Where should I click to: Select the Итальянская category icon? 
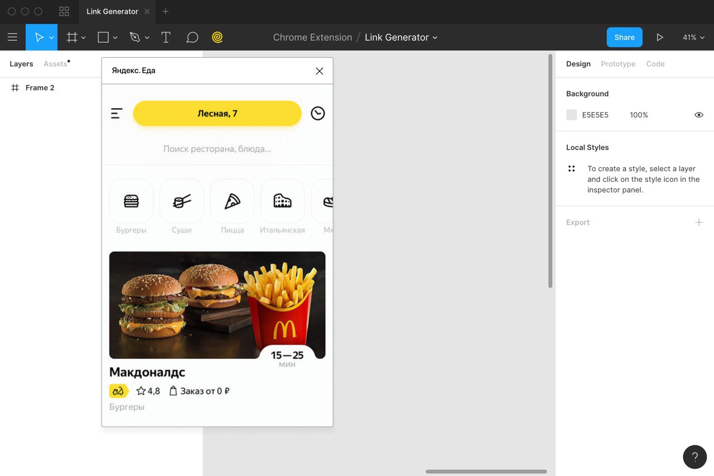(282, 201)
